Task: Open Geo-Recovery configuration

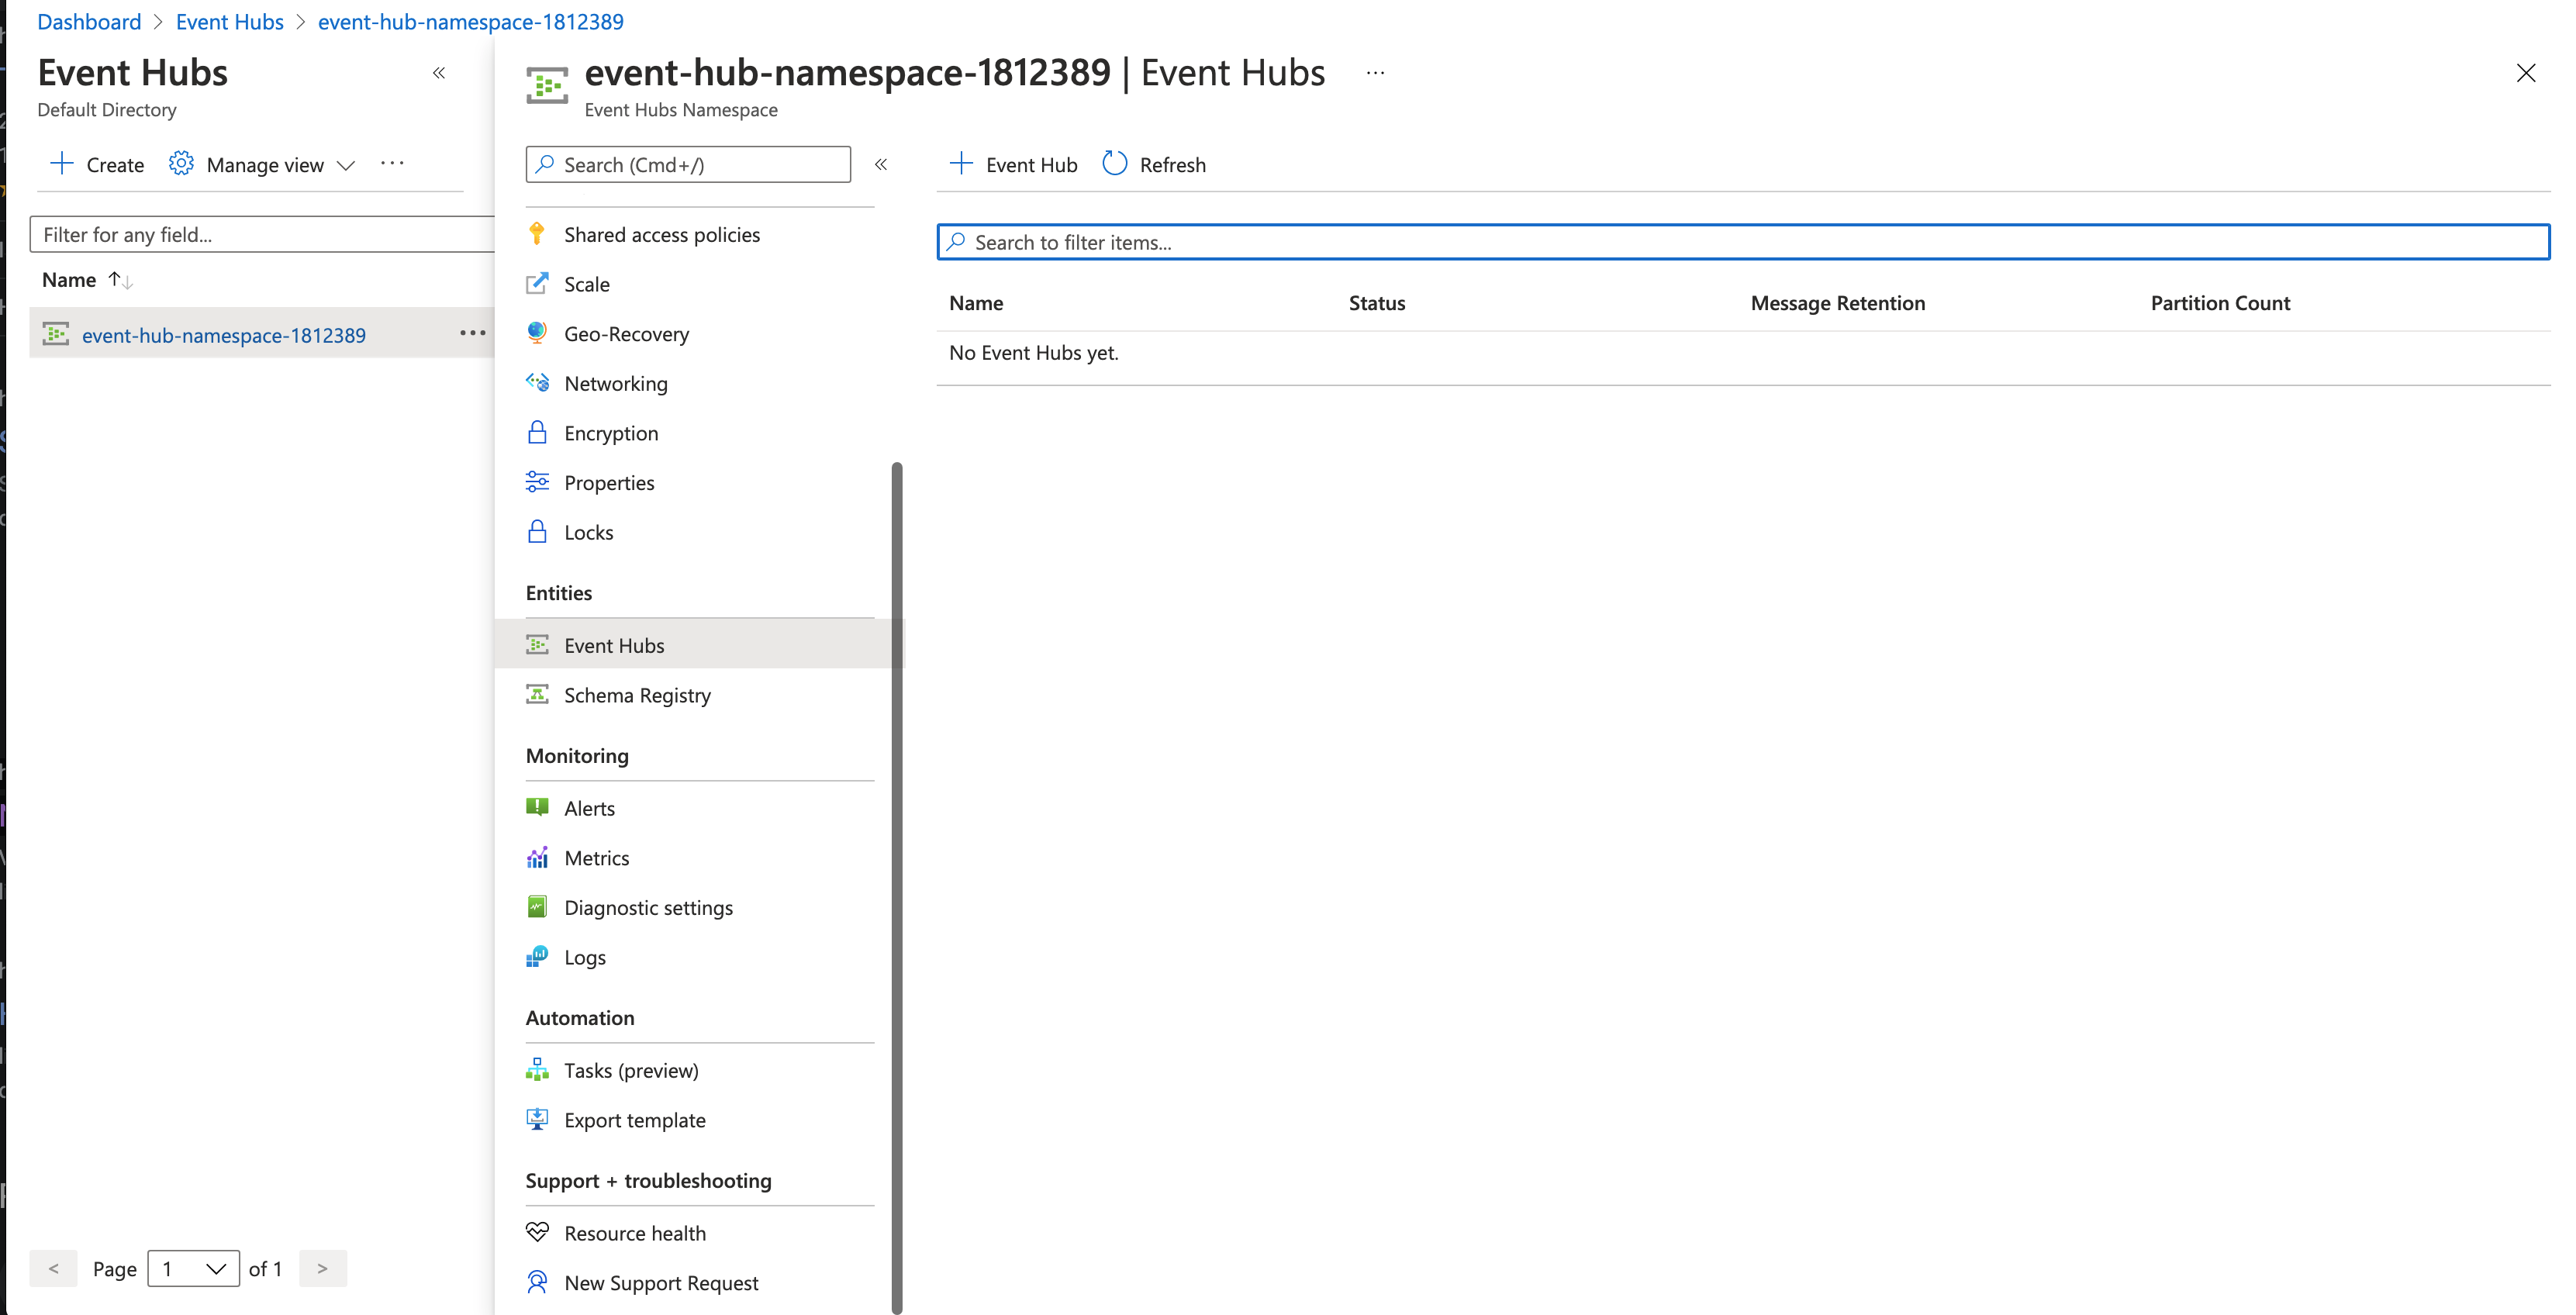Action: click(x=626, y=333)
